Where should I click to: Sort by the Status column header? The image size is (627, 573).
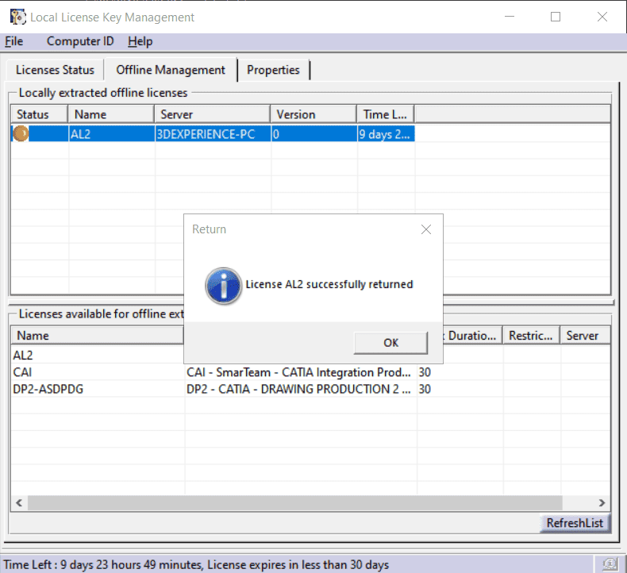coord(39,114)
